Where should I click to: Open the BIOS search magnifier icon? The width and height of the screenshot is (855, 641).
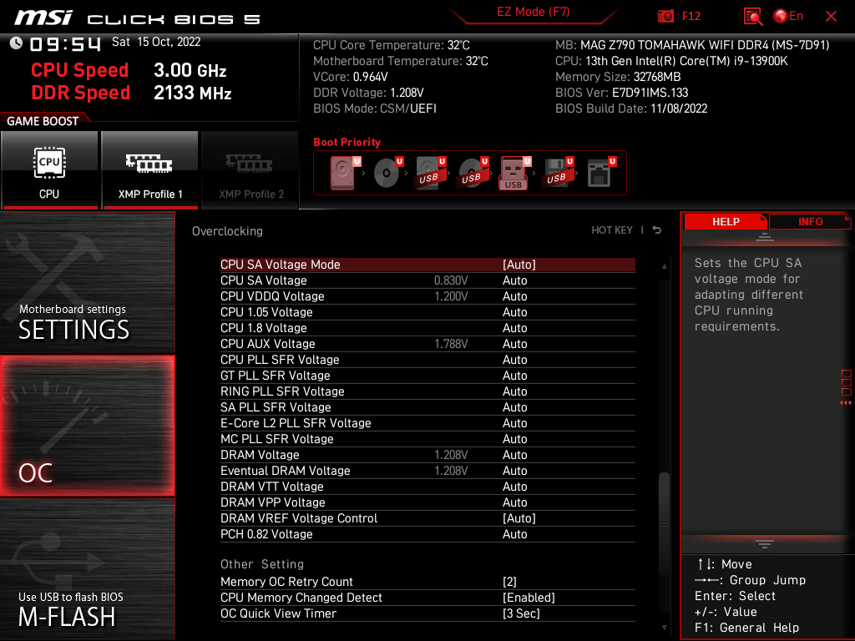point(752,17)
